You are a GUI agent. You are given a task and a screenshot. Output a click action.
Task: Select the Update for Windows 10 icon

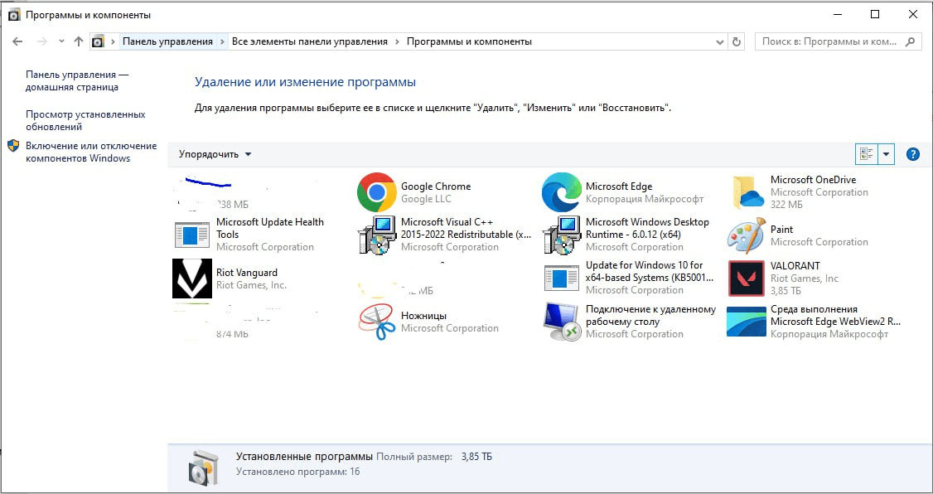point(562,278)
